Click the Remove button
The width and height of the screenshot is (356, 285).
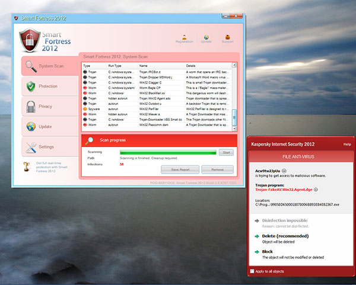(218, 169)
